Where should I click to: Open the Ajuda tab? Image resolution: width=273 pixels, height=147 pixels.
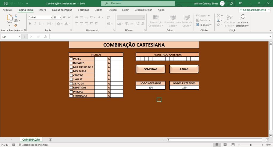(161, 10)
